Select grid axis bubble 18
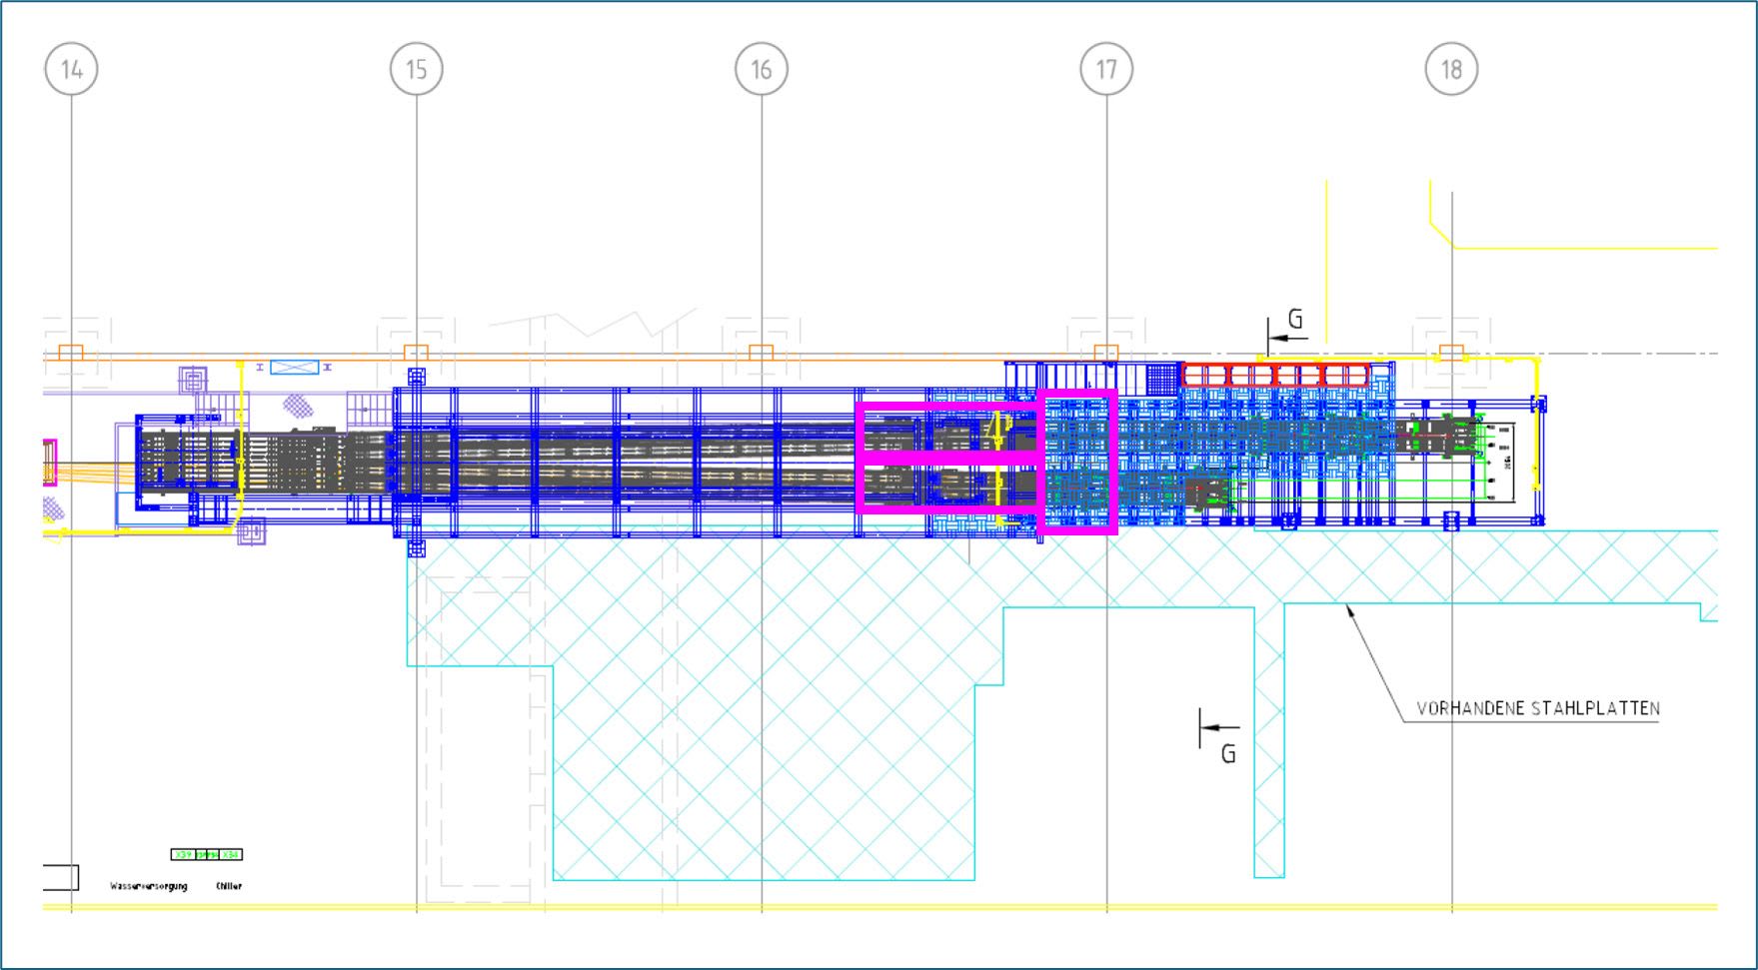 tap(1450, 69)
